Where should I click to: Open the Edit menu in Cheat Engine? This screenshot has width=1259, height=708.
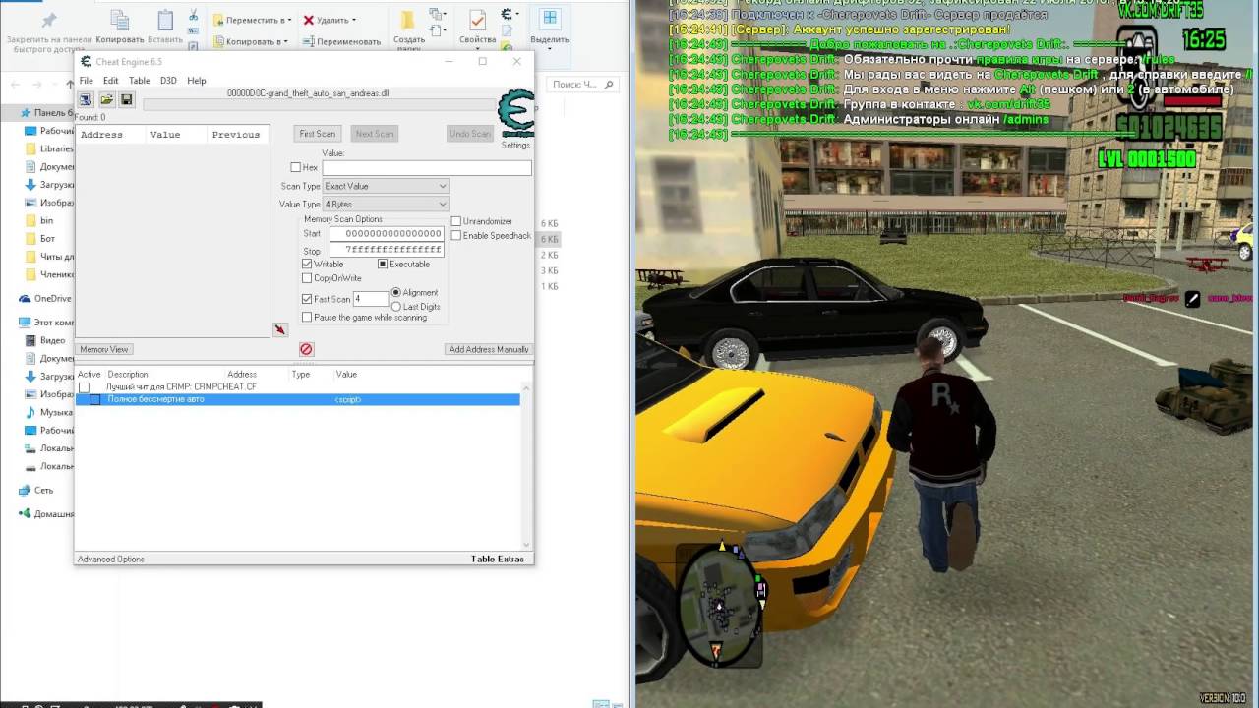tap(111, 81)
